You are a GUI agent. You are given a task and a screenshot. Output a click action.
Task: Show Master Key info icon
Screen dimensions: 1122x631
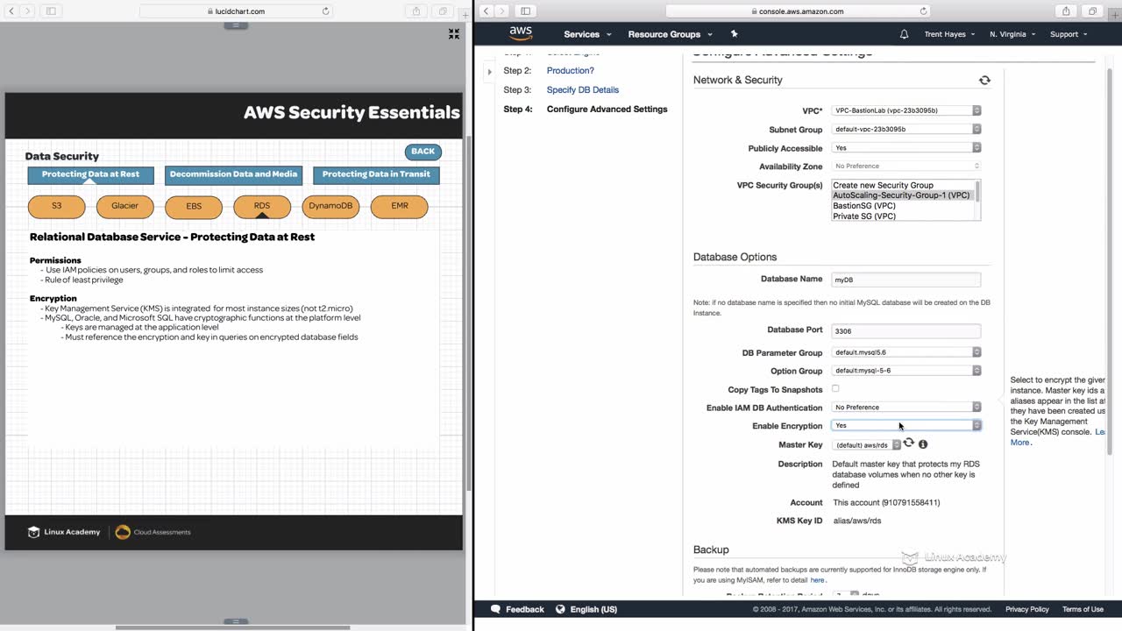pyautogui.click(x=923, y=444)
